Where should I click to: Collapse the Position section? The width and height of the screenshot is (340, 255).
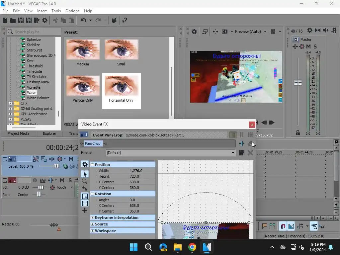pyautogui.click(x=92, y=165)
